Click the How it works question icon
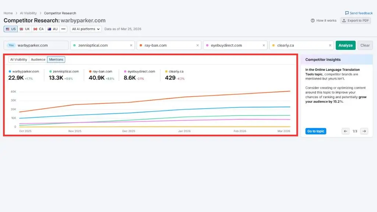Viewport: 377px width, 212px height. [x=313, y=21]
